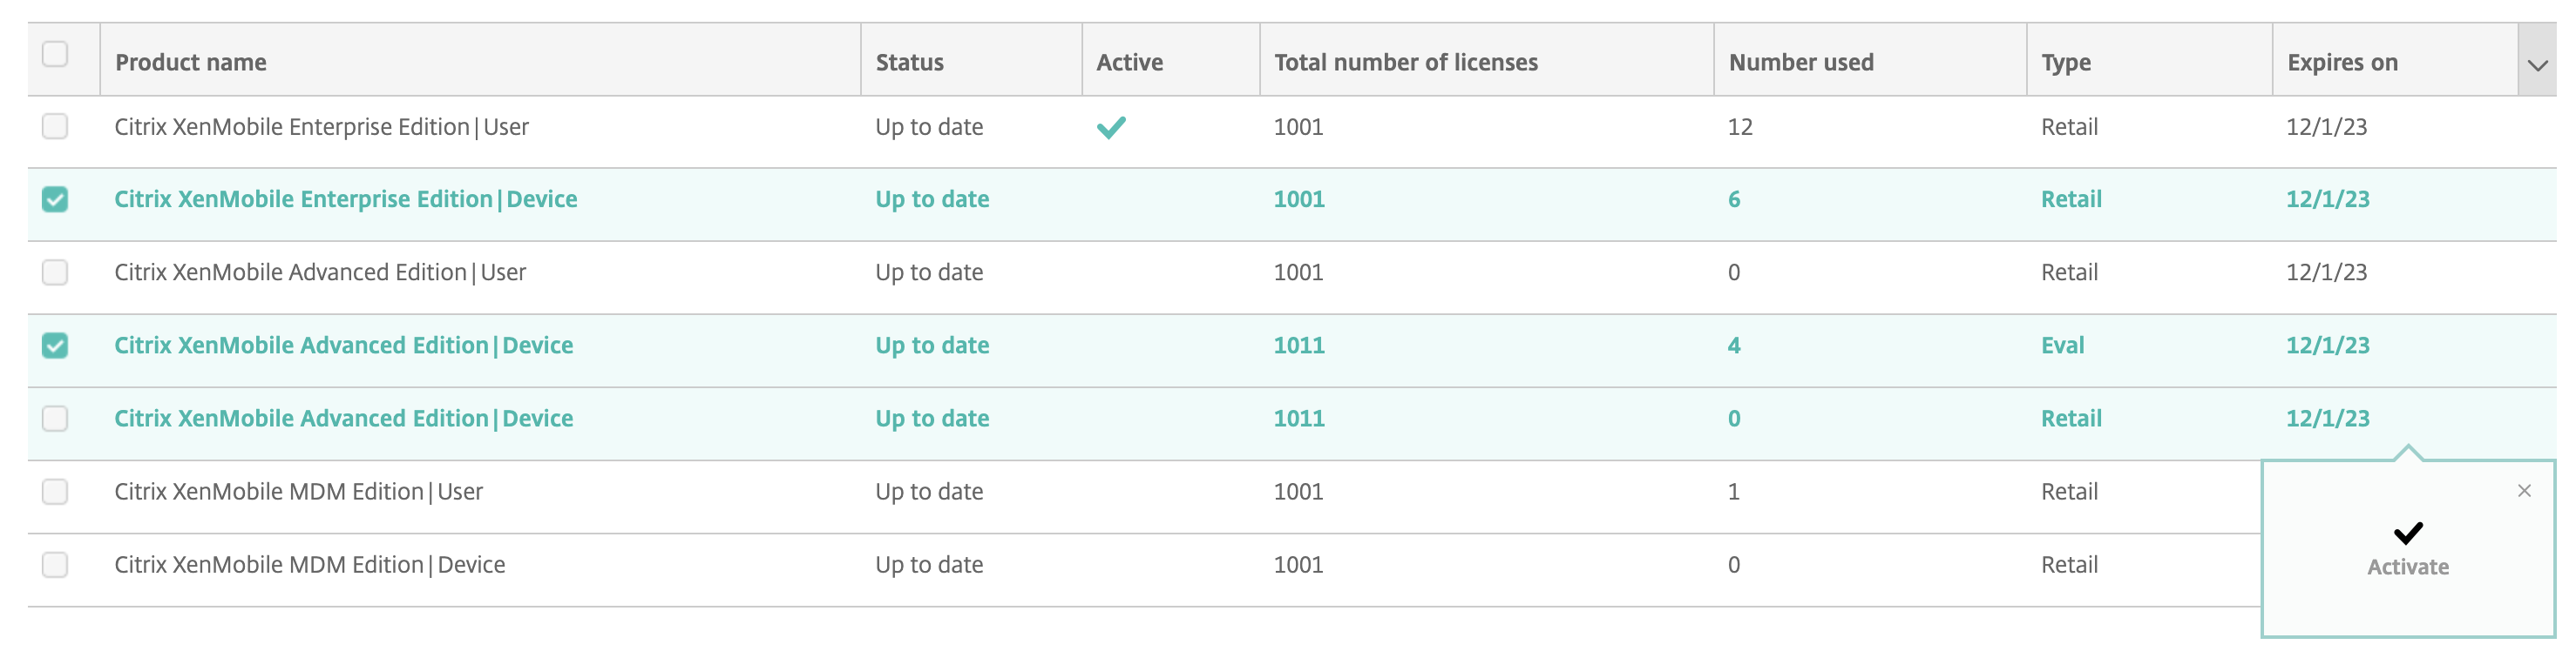
Task: Click the green Active checkmark for Enterprise User
Action: (x=1111, y=128)
